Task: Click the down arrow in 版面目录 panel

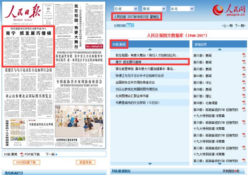Action: click(220, 164)
